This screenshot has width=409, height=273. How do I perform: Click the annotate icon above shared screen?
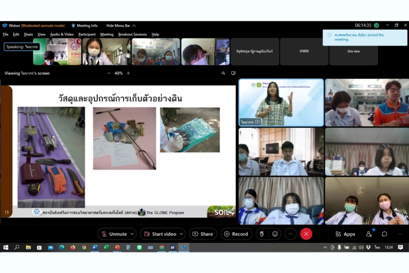[223, 73]
